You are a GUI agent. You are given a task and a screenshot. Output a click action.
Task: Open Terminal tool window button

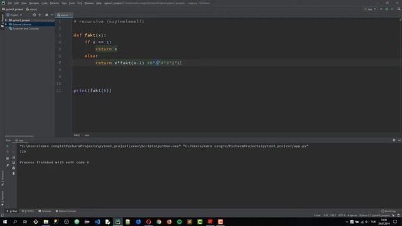point(45,211)
